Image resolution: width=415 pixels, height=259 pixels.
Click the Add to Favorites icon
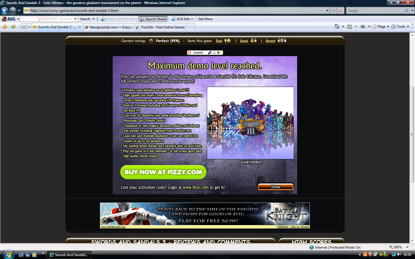tap(13, 27)
